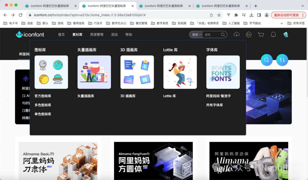Open 矢量插画库 text link below thumbnail
The height and width of the screenshot is (180, 308).
(x=86, y=96)
